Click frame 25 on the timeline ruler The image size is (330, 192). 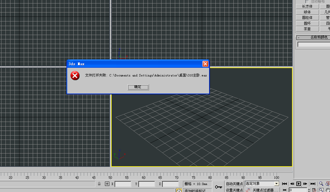point(27,178)
